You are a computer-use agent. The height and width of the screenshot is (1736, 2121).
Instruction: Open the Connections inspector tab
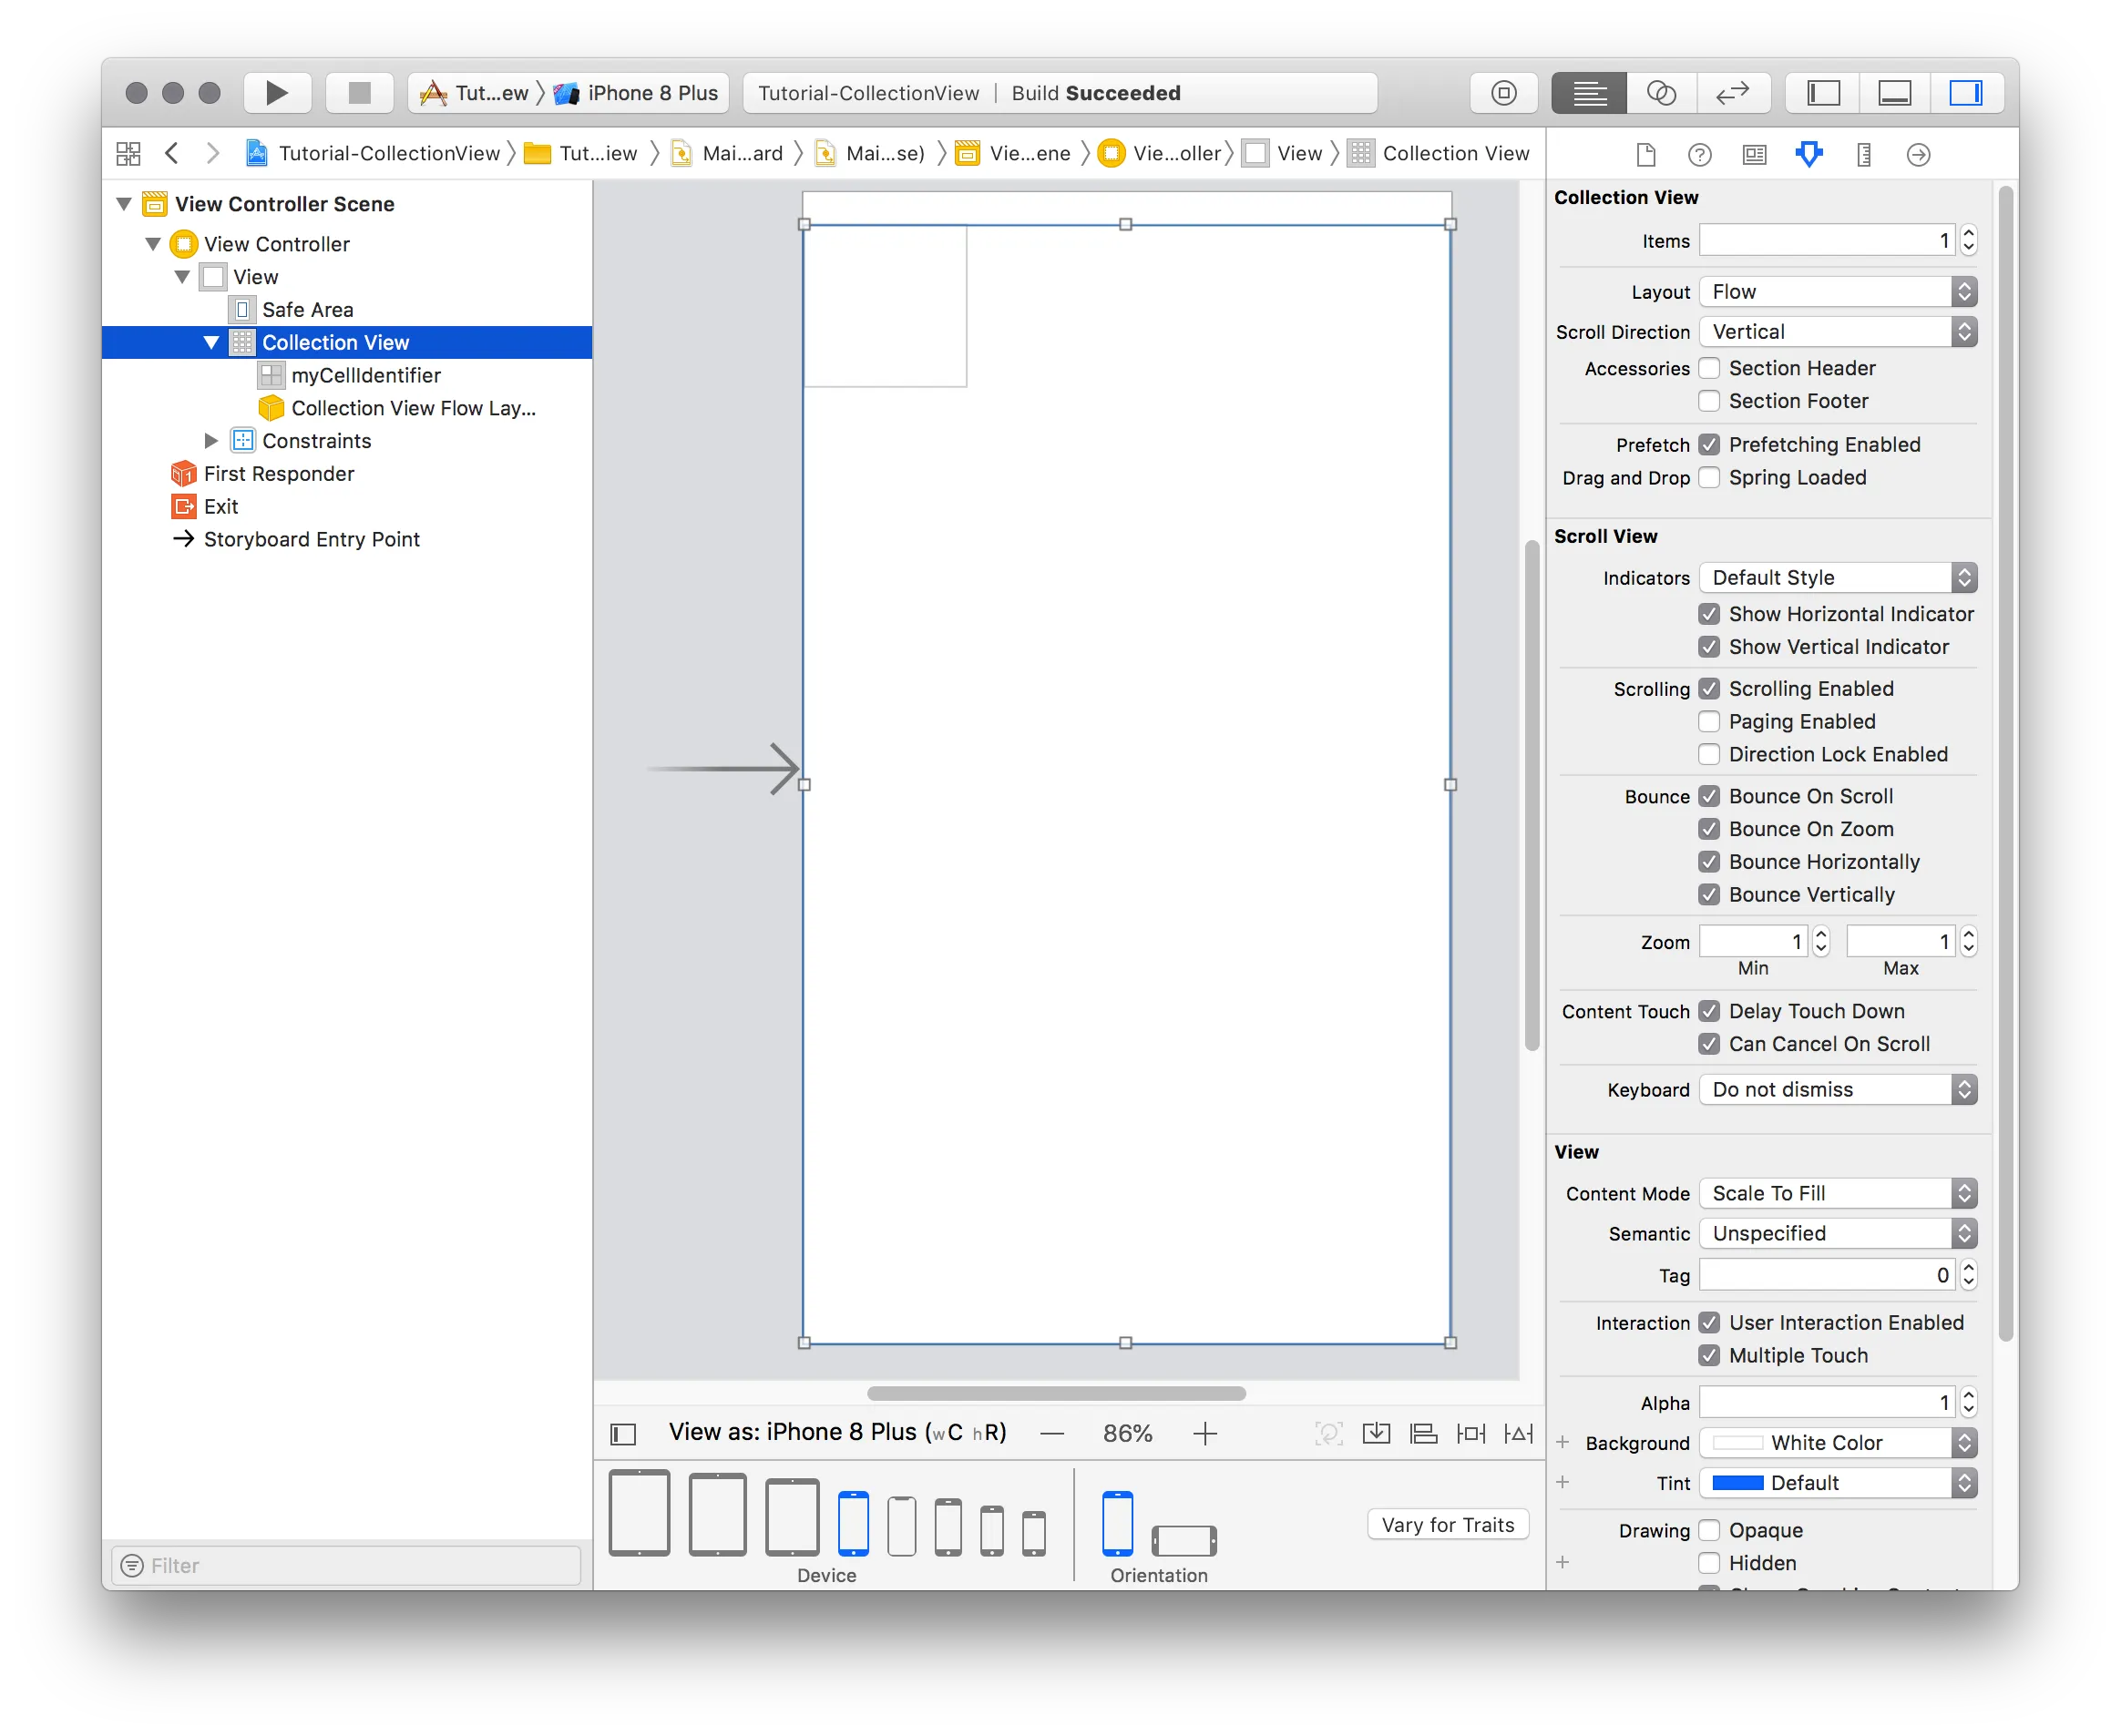click(1917, 154)
